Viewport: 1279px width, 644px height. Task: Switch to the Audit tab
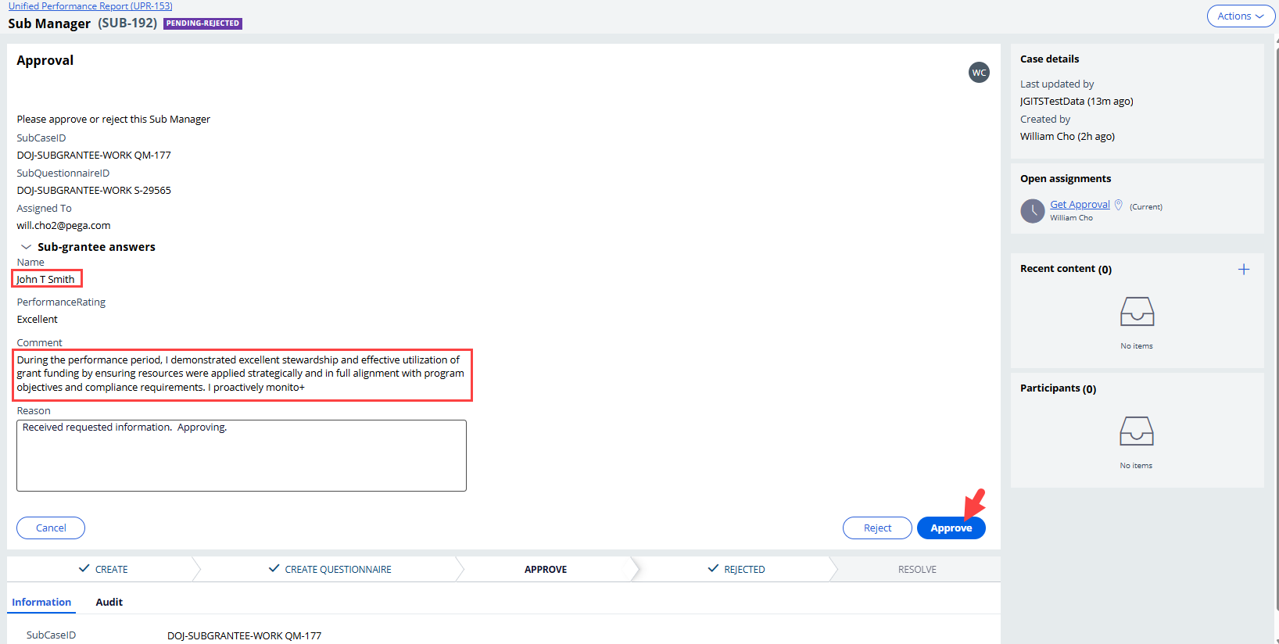109,602
